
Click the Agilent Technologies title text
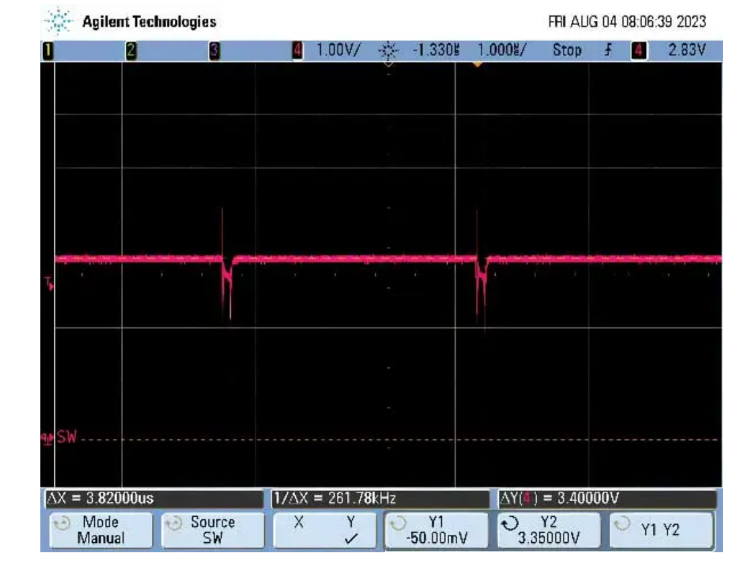coord(149,21)
